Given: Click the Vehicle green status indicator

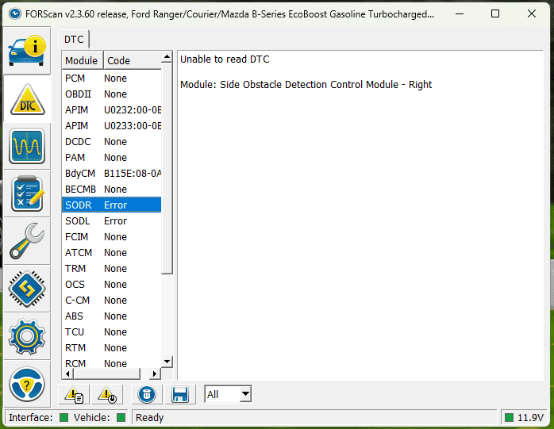Looking at the screenshot, I should coord(121,418).
